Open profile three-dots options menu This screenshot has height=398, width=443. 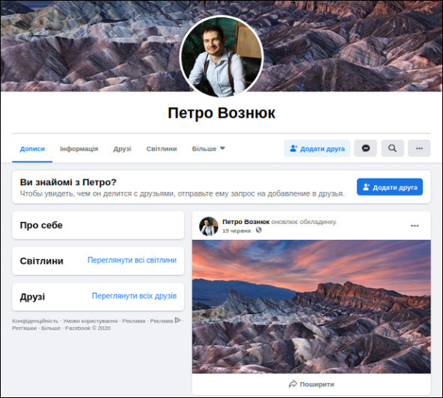[x=419, y=148]
